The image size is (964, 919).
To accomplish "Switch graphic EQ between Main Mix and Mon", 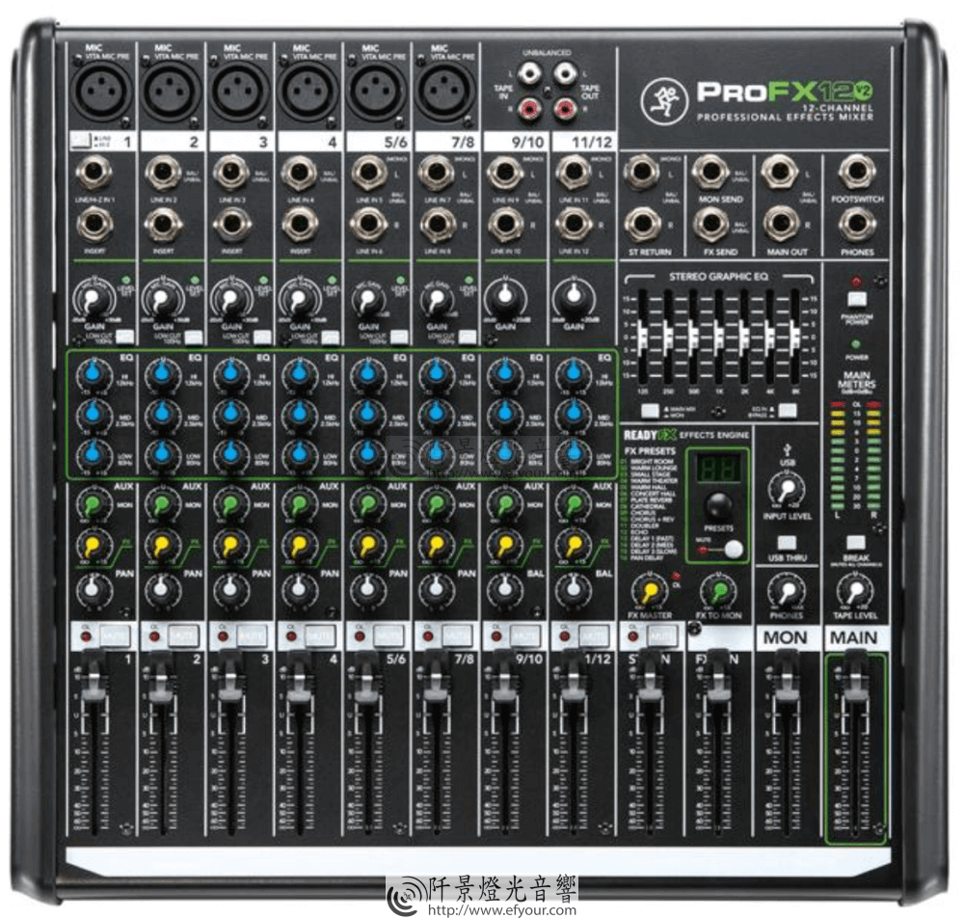I will click(x=650, y=410).
